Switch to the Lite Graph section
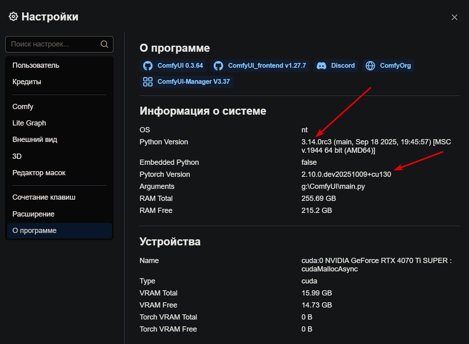This screenshot has width=469, height=344. click(x=59, y=123)
